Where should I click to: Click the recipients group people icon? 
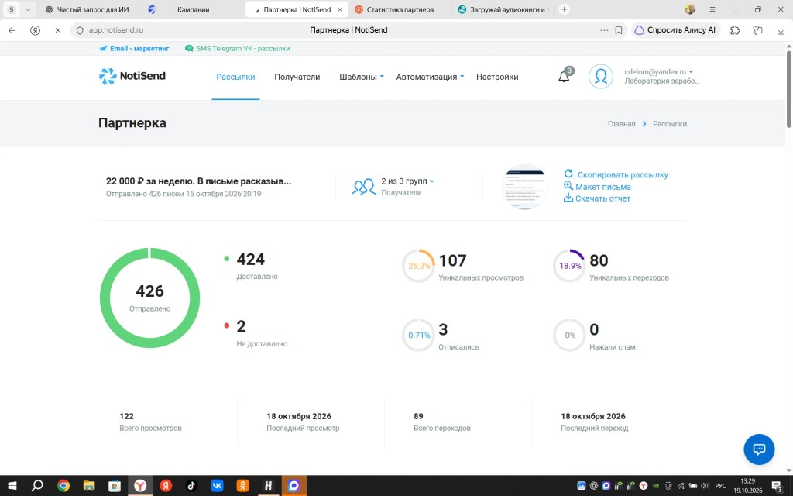pos(364,187)
